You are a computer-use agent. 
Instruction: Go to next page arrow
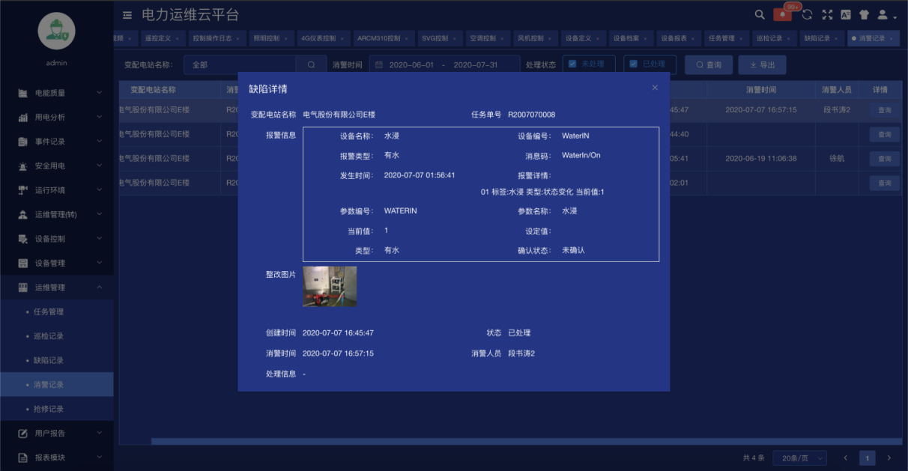coord(889,458)
